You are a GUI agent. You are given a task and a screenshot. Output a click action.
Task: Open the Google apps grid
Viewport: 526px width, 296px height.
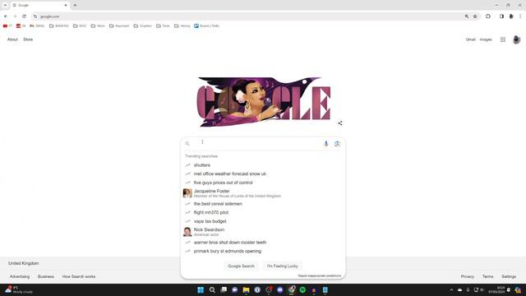coord(502,39)
